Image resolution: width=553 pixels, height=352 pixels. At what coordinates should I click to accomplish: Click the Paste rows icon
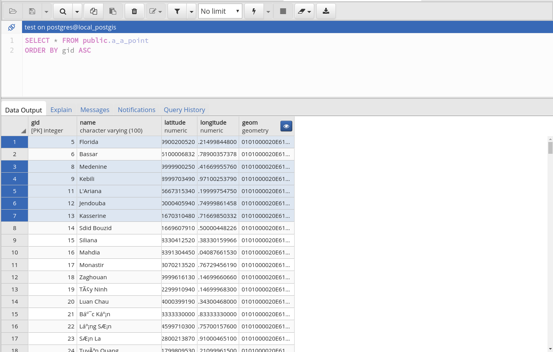coord(113,11)
